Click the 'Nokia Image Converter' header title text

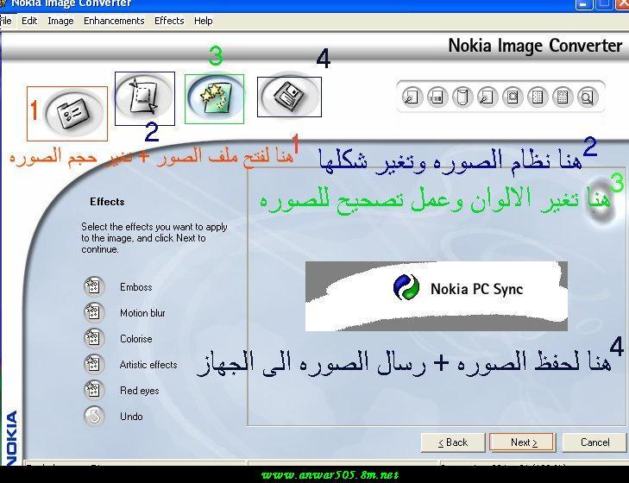pos(535,46)
